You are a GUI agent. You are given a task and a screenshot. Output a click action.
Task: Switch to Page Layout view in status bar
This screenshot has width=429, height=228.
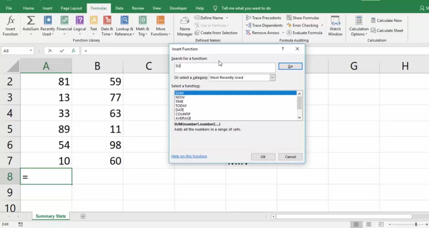(x=369, y=224)
